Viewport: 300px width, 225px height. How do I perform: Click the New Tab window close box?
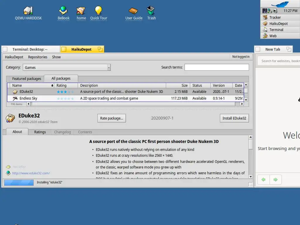point(258,49)
